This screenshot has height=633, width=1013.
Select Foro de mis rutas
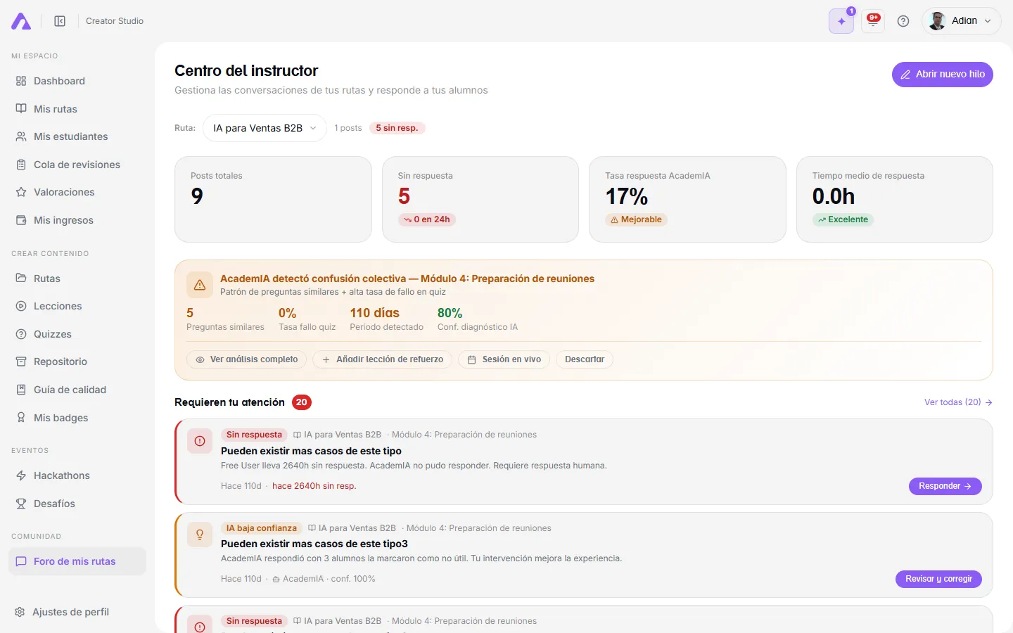(77, 561)
